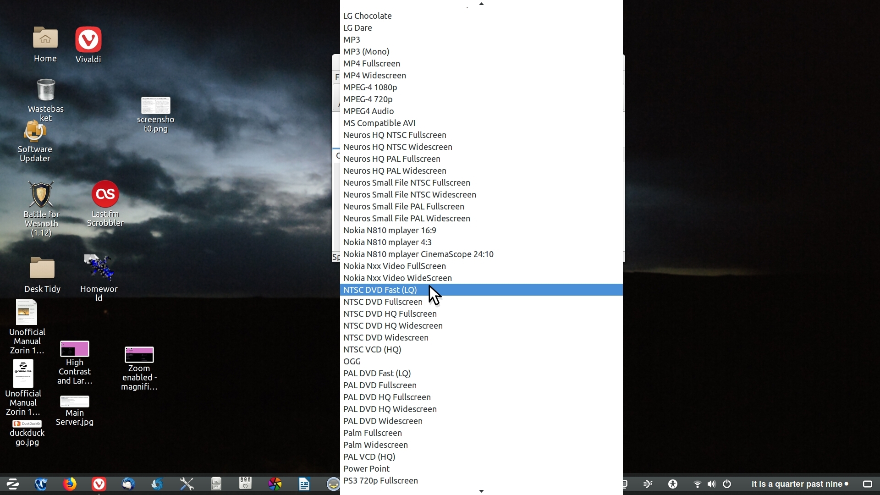The image size is (880, 495).
Task: Click the network status taskbar icon
Action: click(x=696, y=484)
